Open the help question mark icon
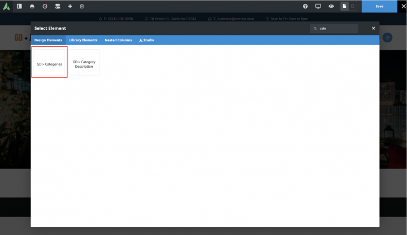Screen dimensions: 407x235 click(305, 6)
